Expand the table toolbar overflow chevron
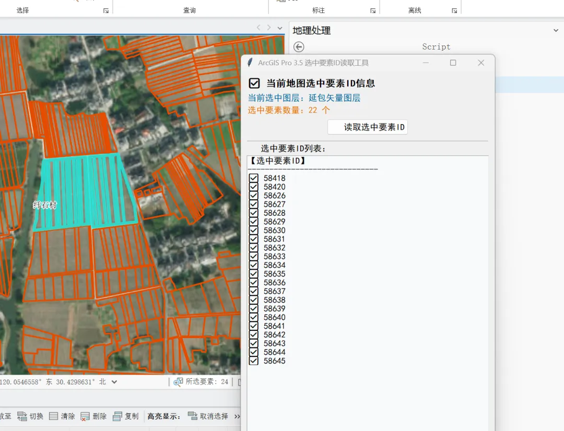The width and height of the screenshot is (564, 431). click(237, 416)
